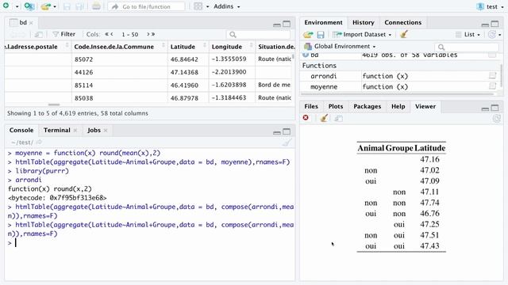Image resolution: width=508 pixels, height=285 pixels.
Task: Open the refresh options dropdown arrow
Action: (x=499, y=35)
